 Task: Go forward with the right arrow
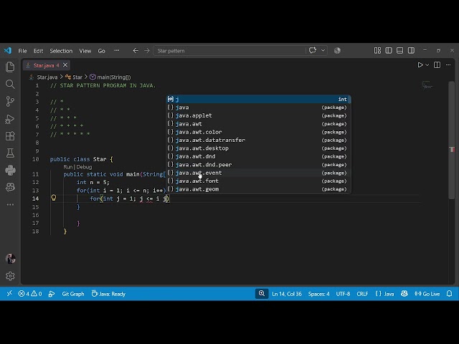(x=146, y=51)
